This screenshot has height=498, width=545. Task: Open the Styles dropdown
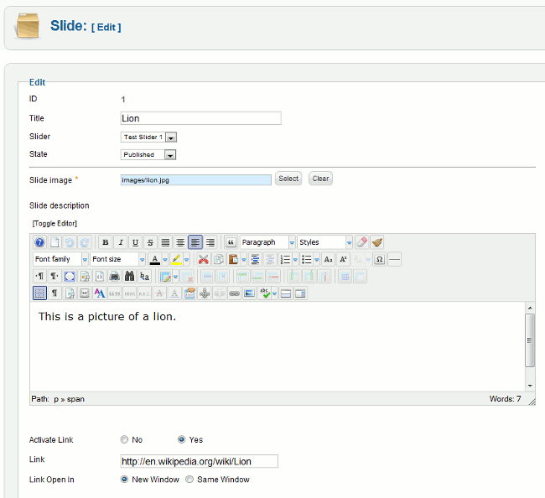(x=324, y=242)
